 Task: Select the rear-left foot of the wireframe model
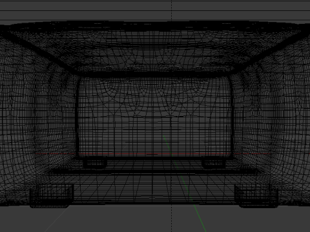click(95, 164)
